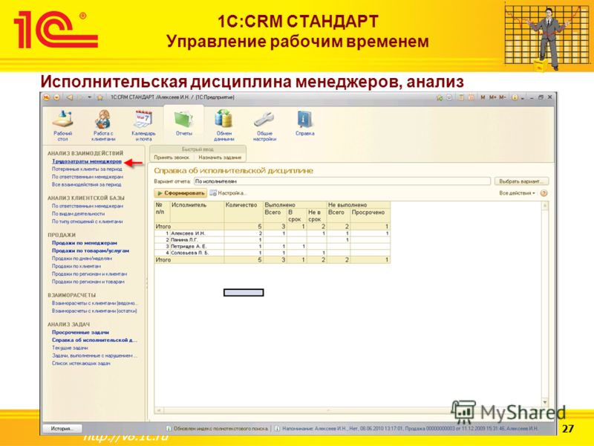Click the Выбрать вариант... button
This screenshot has width=594, height=446.
521,181
